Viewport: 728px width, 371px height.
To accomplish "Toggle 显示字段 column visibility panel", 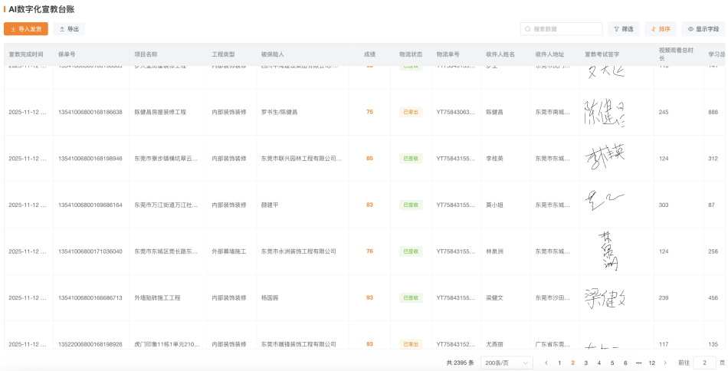I will 703,29.
